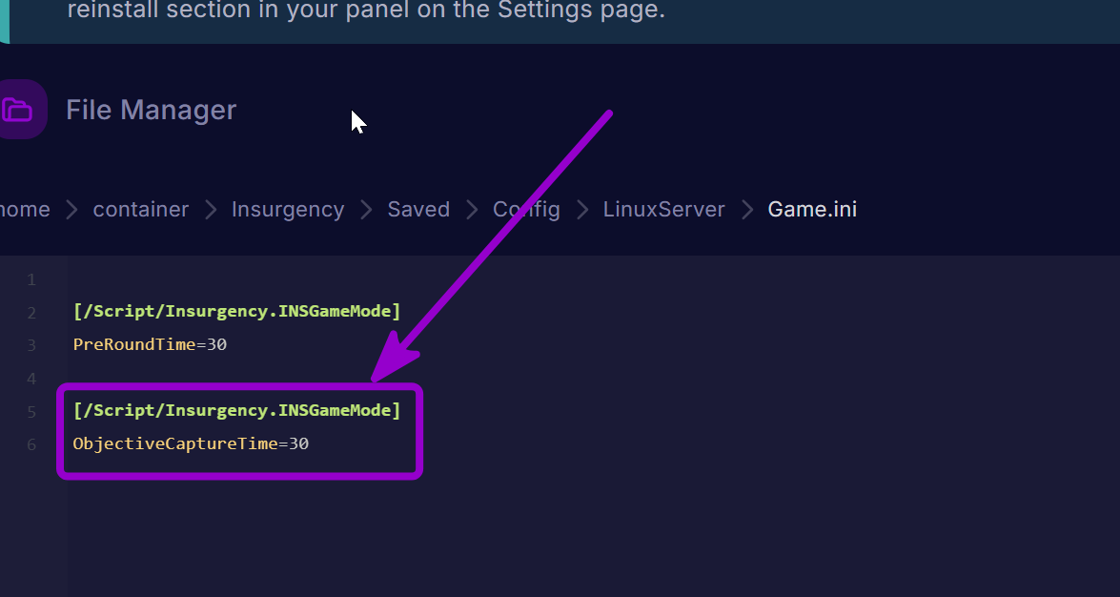Click line number 1 in the gutter
This screenshot has width=1120, height=597.
point(31,280)
